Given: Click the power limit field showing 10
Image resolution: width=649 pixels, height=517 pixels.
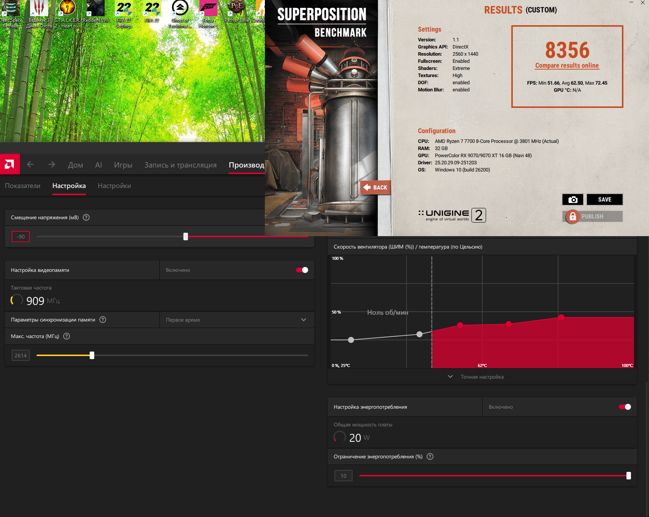Looking at the screenshot, I should pyautogui.click(x=343, y=476).
